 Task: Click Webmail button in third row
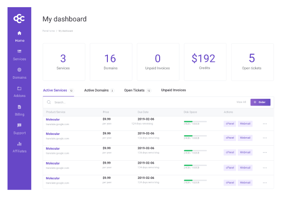[245, 153]
